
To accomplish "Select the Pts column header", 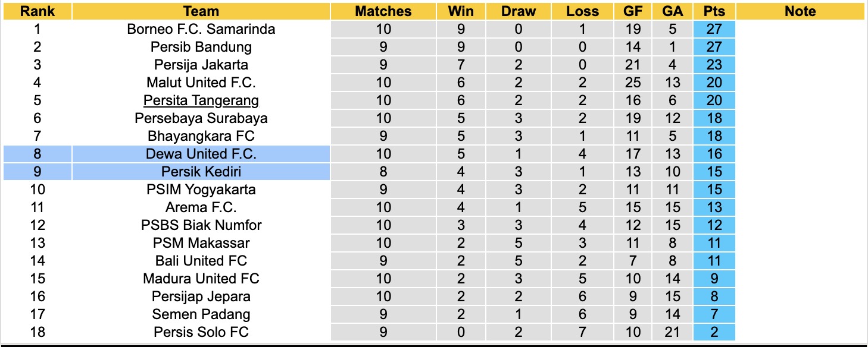I will [714, 11].
